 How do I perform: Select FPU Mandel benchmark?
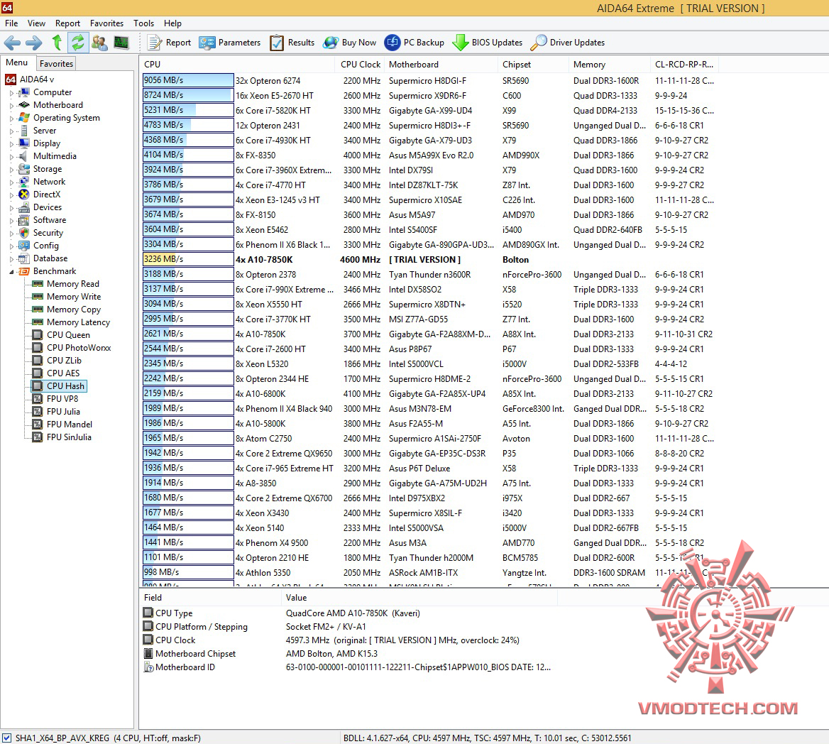tap(70, 424)
